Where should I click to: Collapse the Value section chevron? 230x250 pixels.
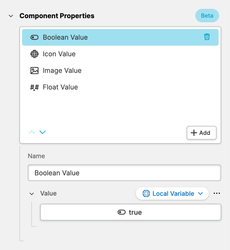[32, 194]
